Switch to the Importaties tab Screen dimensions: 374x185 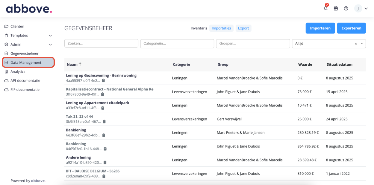[x=221, y=28]
